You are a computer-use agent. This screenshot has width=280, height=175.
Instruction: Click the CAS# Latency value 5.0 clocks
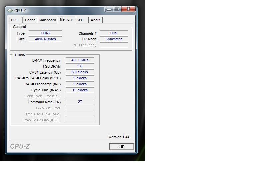click(x=80, y=72)
